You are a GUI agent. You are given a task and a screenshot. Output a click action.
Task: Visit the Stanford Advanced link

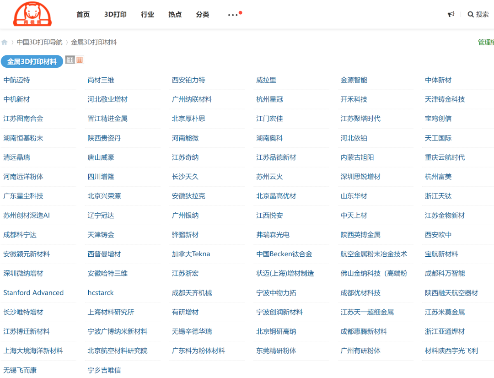pyautogui.click(x=33, y=293)
